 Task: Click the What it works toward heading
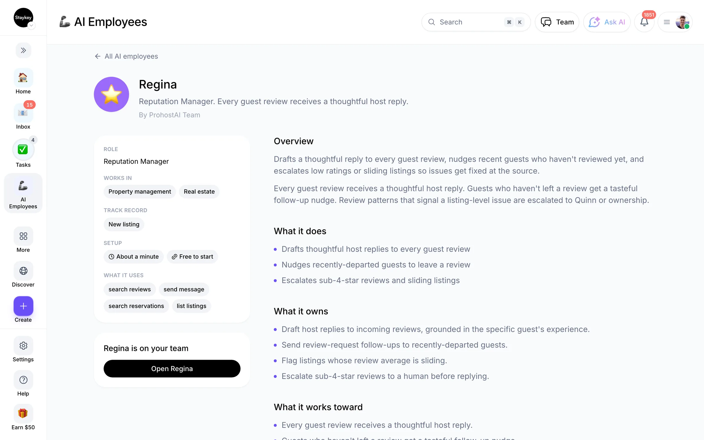click(x=318, y=407)
